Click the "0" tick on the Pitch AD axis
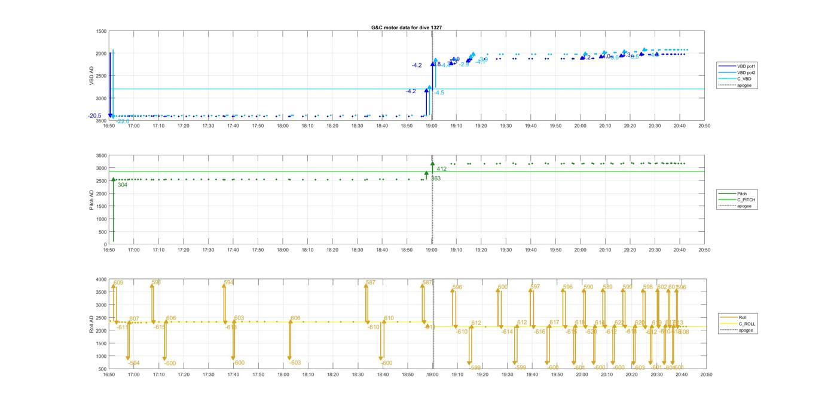 (x=105, y=244)
